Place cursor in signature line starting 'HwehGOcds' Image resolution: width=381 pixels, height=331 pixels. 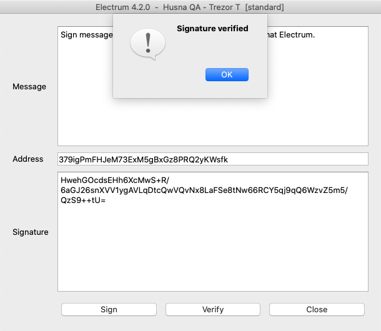[x=115, y=180]
